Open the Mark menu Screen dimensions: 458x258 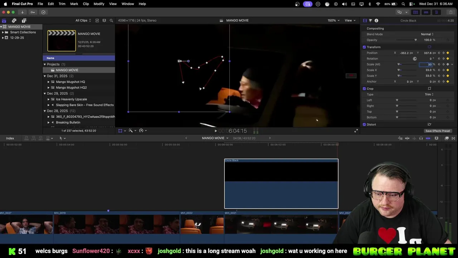[74, 4]
